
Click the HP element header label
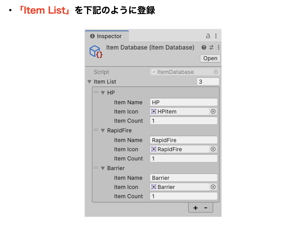pyautogui.click(x=111, y=93)
